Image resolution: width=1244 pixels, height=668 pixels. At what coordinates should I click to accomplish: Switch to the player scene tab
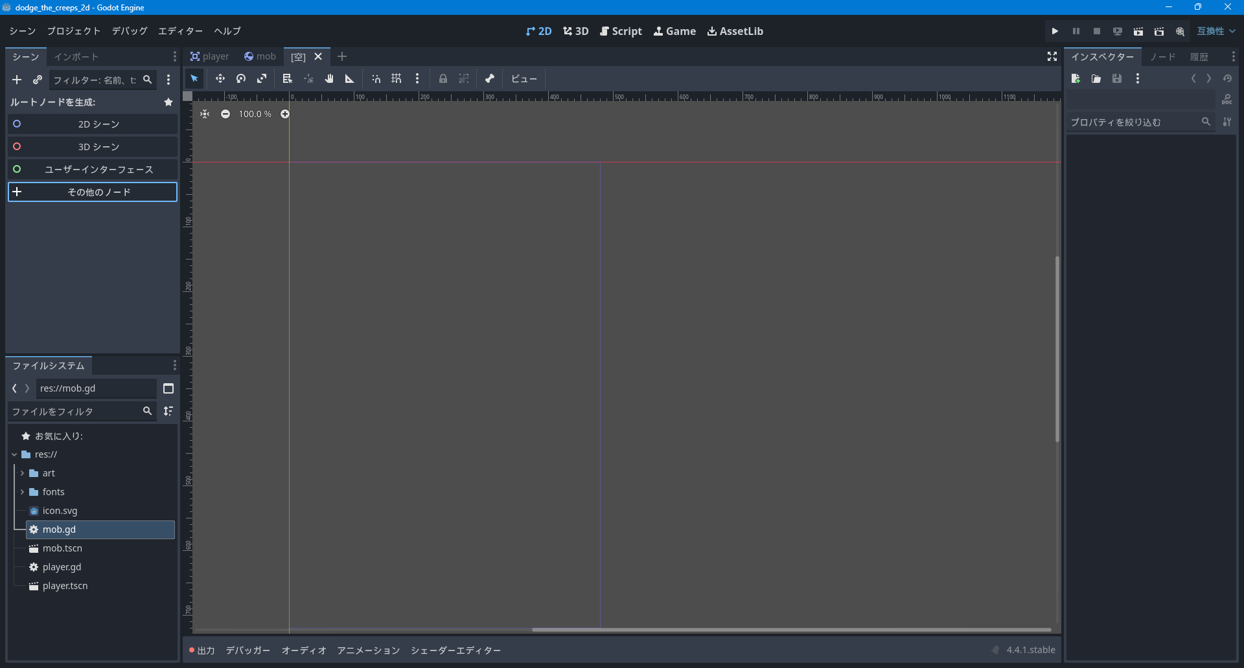click(x=210, y=57)
